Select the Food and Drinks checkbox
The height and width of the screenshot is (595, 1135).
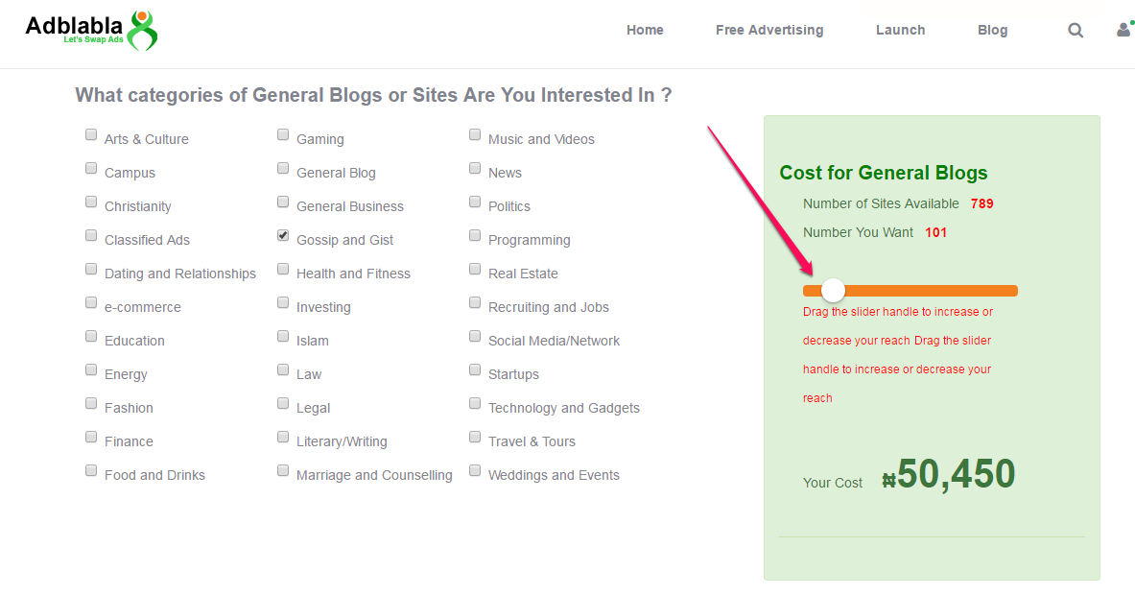(x=91, y=470)
